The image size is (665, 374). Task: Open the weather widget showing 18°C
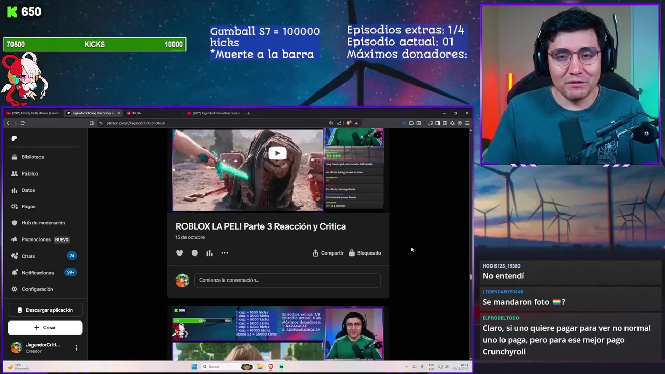click(18, 367)
